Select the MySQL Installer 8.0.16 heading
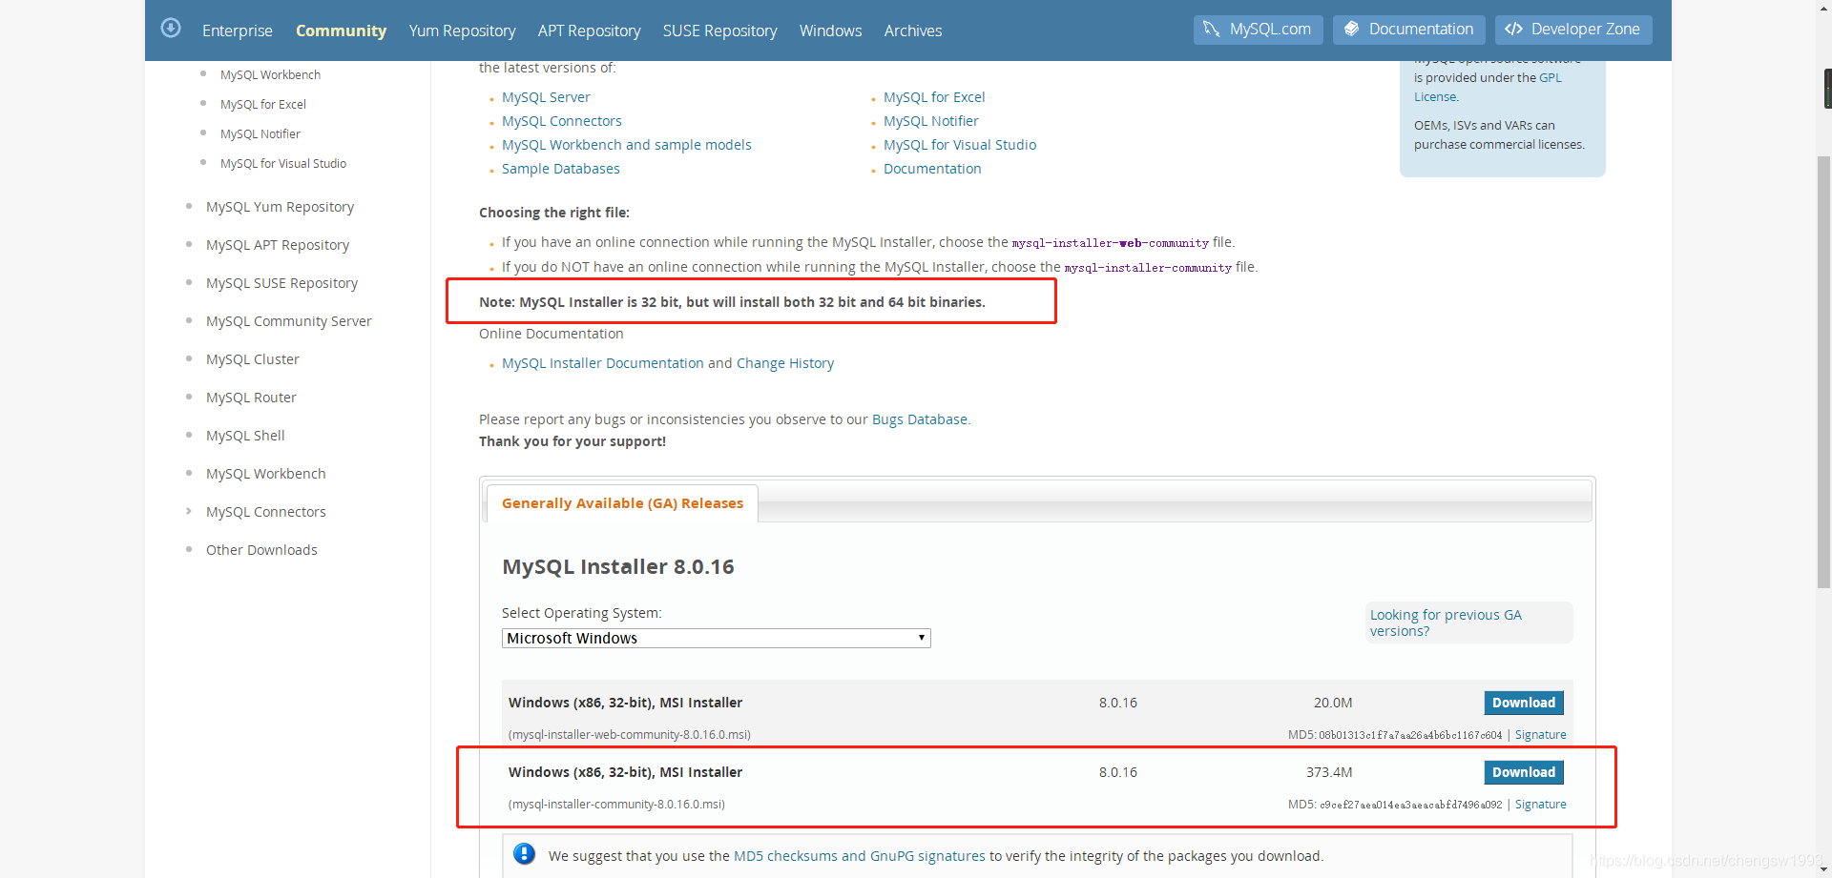The height and width of the screenshot is (878, 1832). click(x=617, y=566)
